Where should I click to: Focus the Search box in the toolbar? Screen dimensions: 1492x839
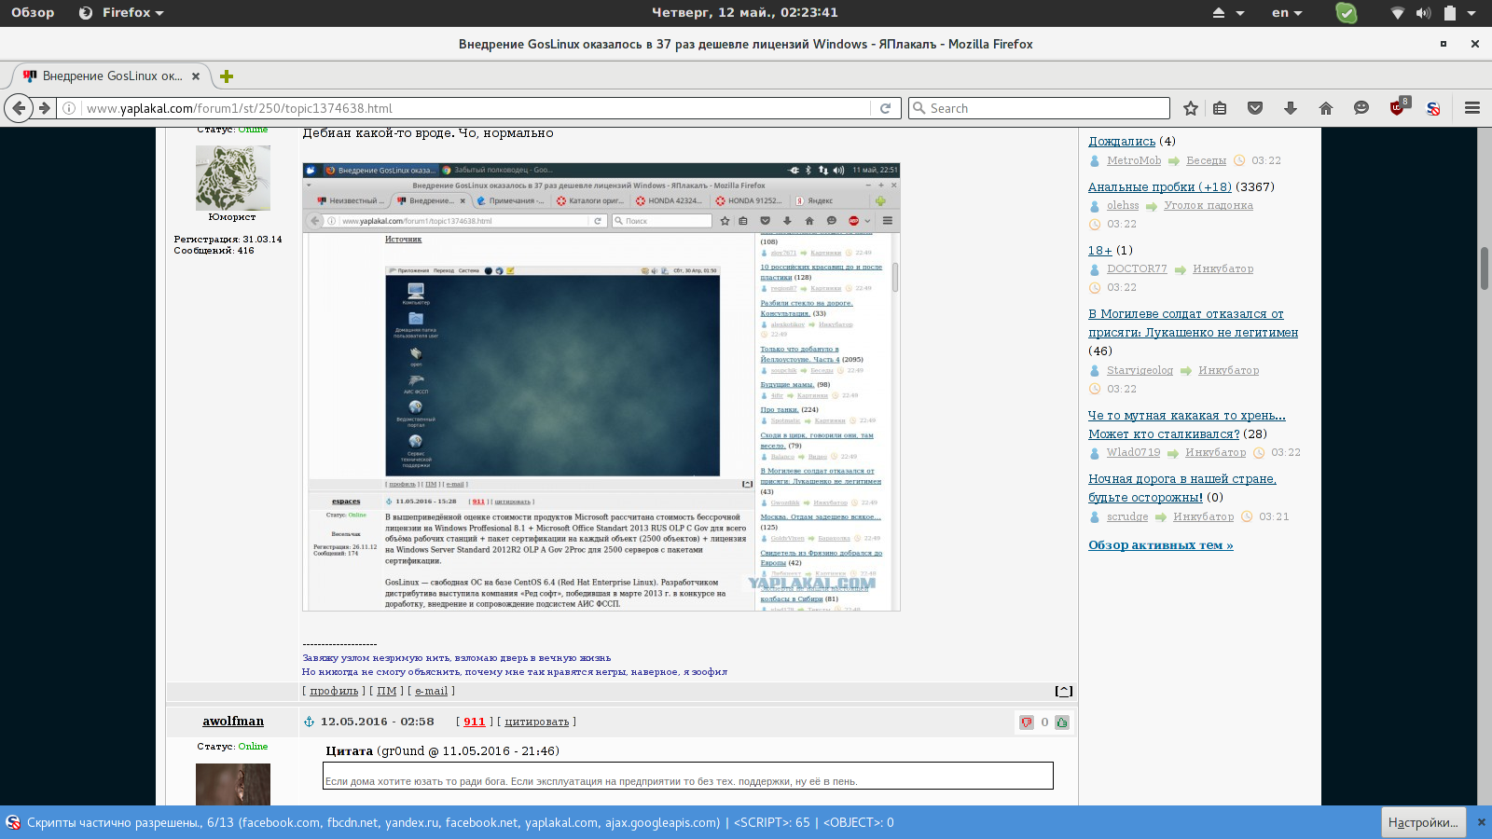pos(1039,108)
